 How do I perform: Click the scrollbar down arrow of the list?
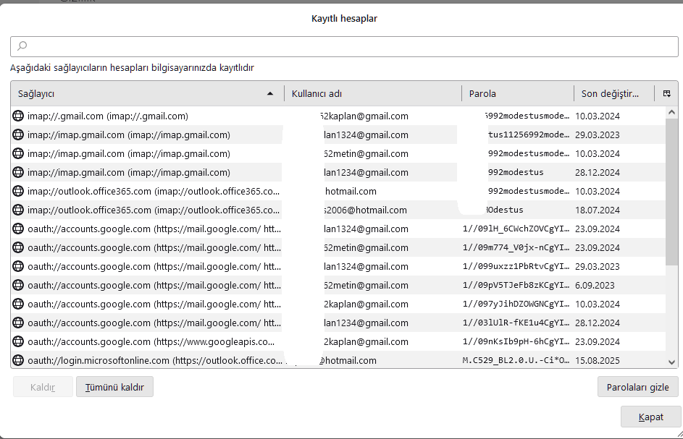[671, 361]
